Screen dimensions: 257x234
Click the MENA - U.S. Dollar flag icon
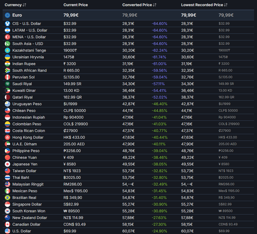[x=7, y=37]
